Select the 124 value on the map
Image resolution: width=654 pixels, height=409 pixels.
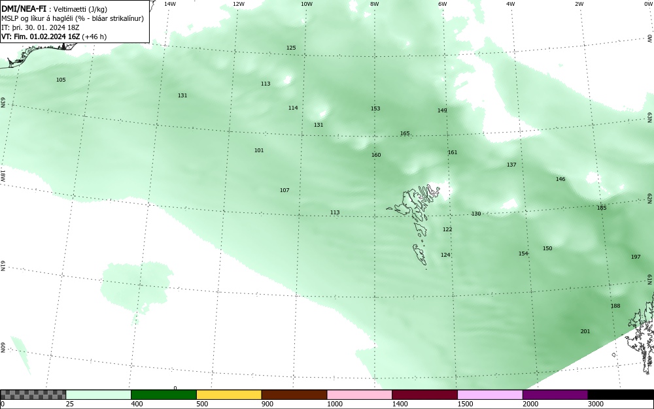coord(445,255)
